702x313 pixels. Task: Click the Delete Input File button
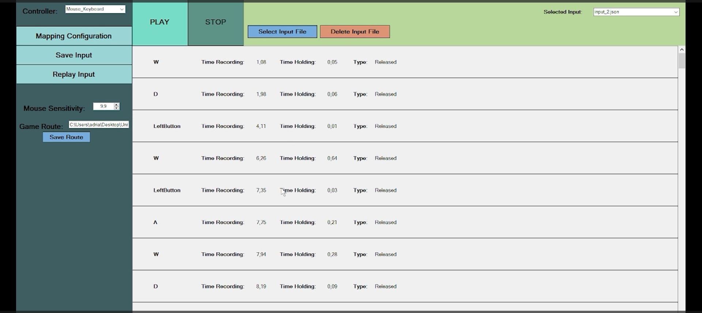click(355, 32)
